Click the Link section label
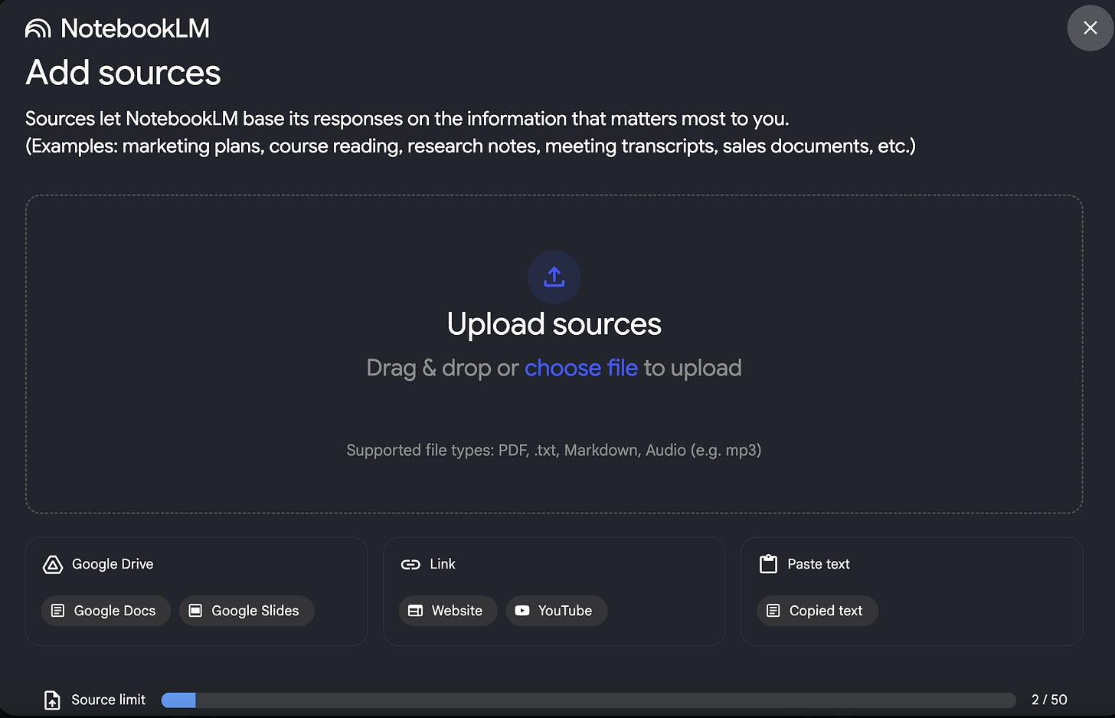This screenshot has height=718, width=1115. coord(443,564)
